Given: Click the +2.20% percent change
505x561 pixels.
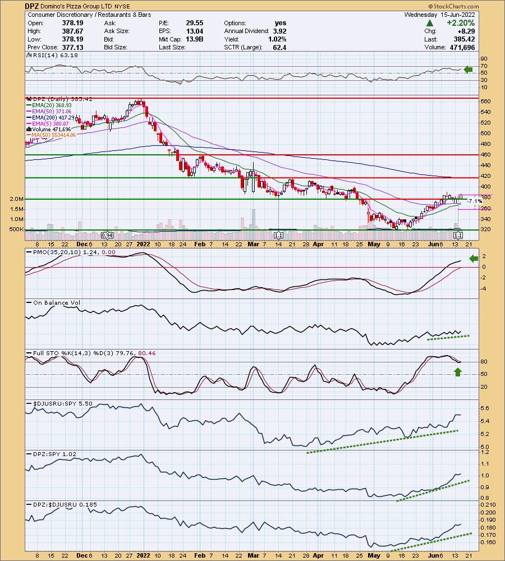Looking at the screenshot, I should click(461, 23).
